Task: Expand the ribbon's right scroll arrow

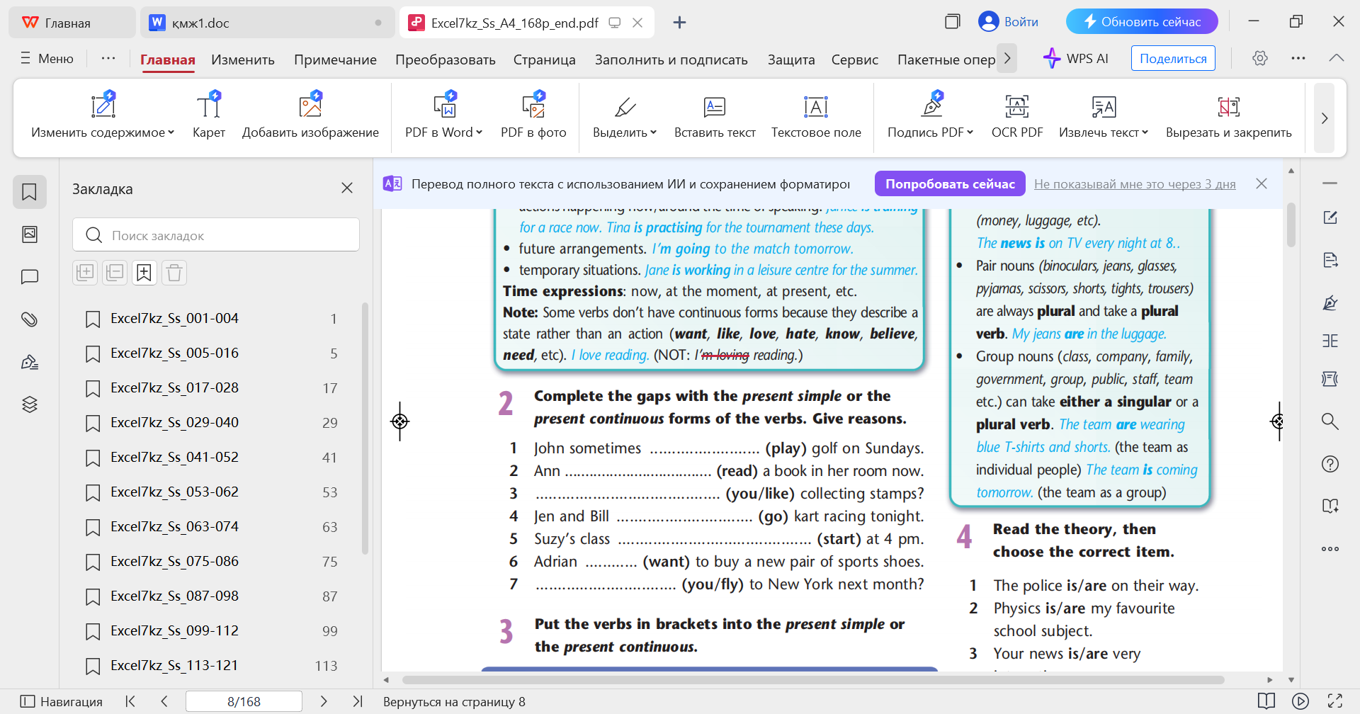Action: click(x=1324, y=118)
